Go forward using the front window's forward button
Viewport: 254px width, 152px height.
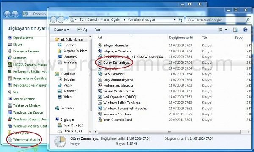click(61, 20)
